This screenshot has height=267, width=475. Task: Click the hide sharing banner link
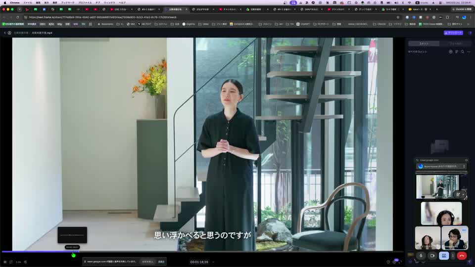(x=161, y=262)
